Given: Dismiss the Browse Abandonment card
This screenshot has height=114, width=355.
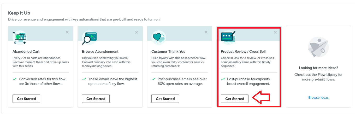Looking at the screenshot, I should pyautogui.click(x=137, y=32).
